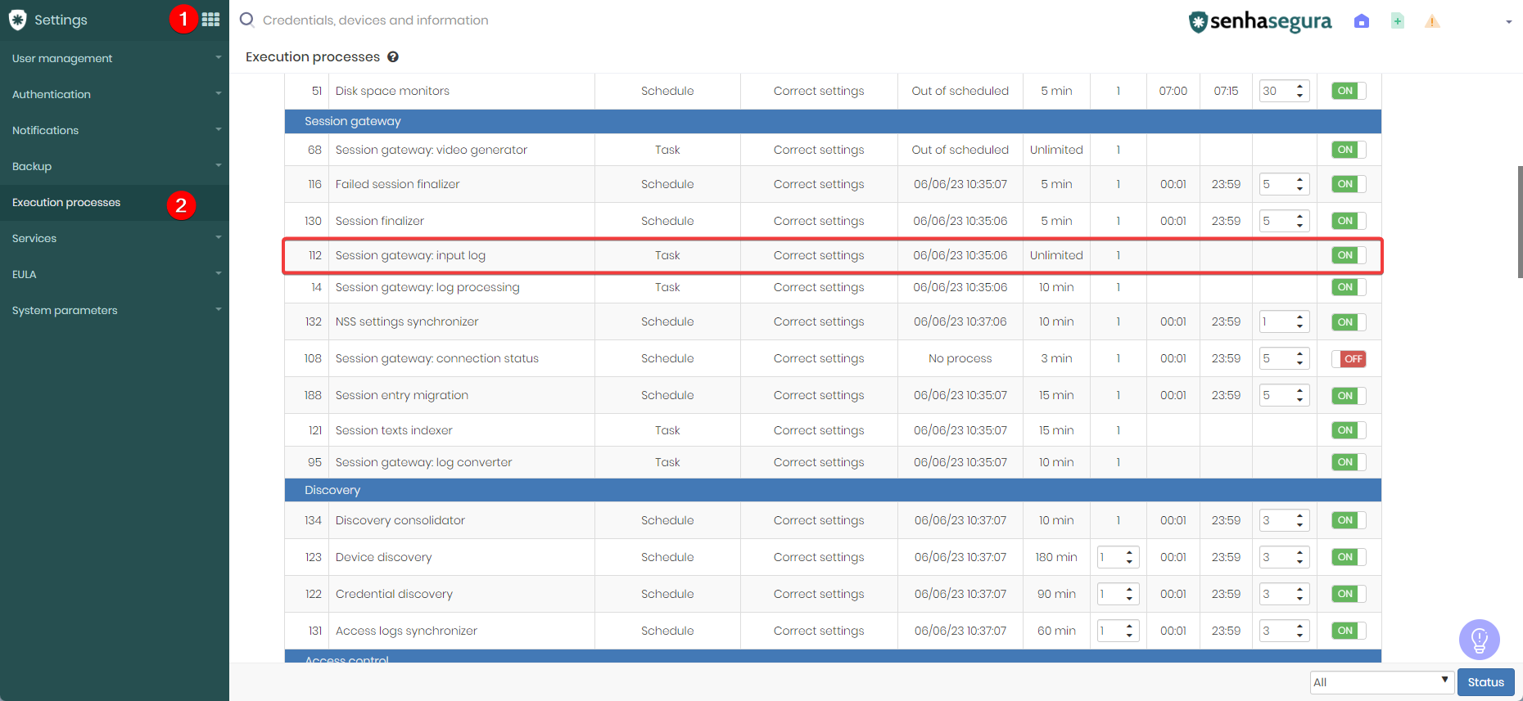Open the orange warning alert icon
Viewport: 1523px width, 701px height.
click(x=1432, y=21)
